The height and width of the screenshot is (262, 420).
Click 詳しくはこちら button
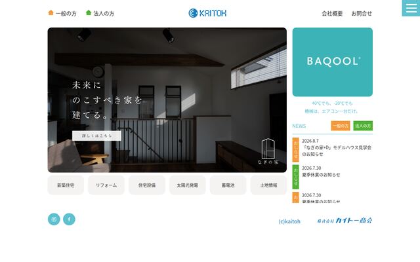click(96, 136)
